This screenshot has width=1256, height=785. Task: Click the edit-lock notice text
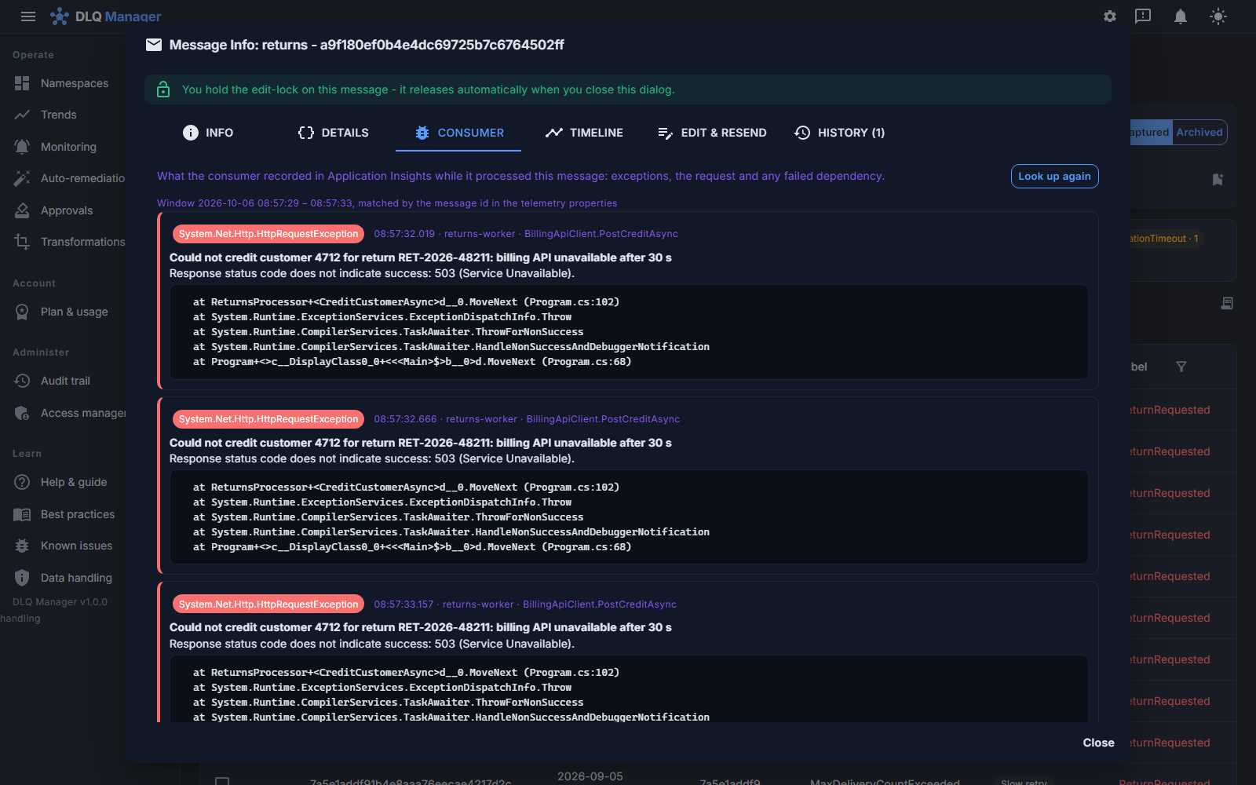429,89
